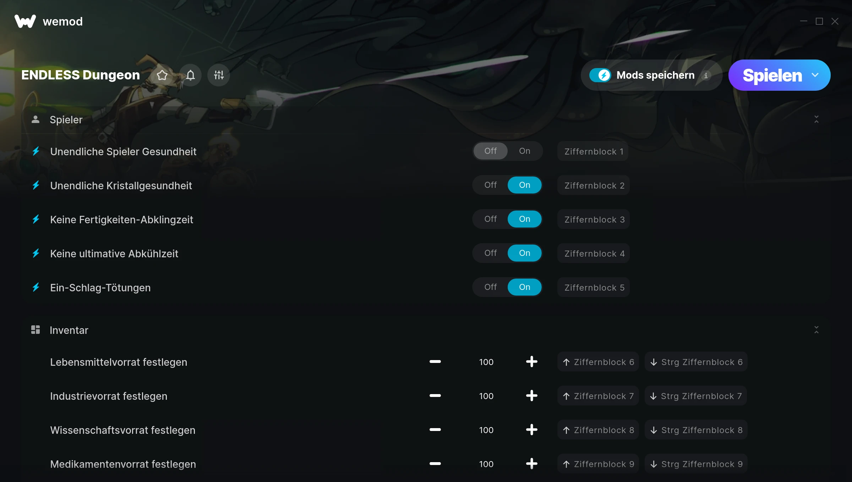Increase Industrievorrat with the plus icon
This screenshot has width=852, height=482.
coord(532,396)
